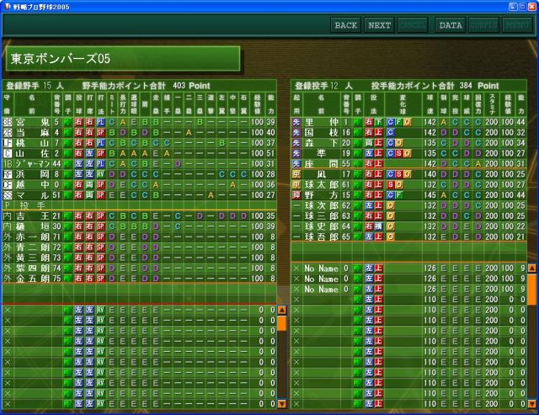Select the first No Name pitcher row
Image resolution: width=539 pixels, height=415 pixels.
pos(409,269)
